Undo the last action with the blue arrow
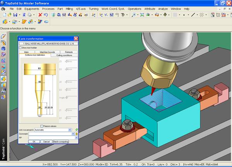 pos(46,15)
